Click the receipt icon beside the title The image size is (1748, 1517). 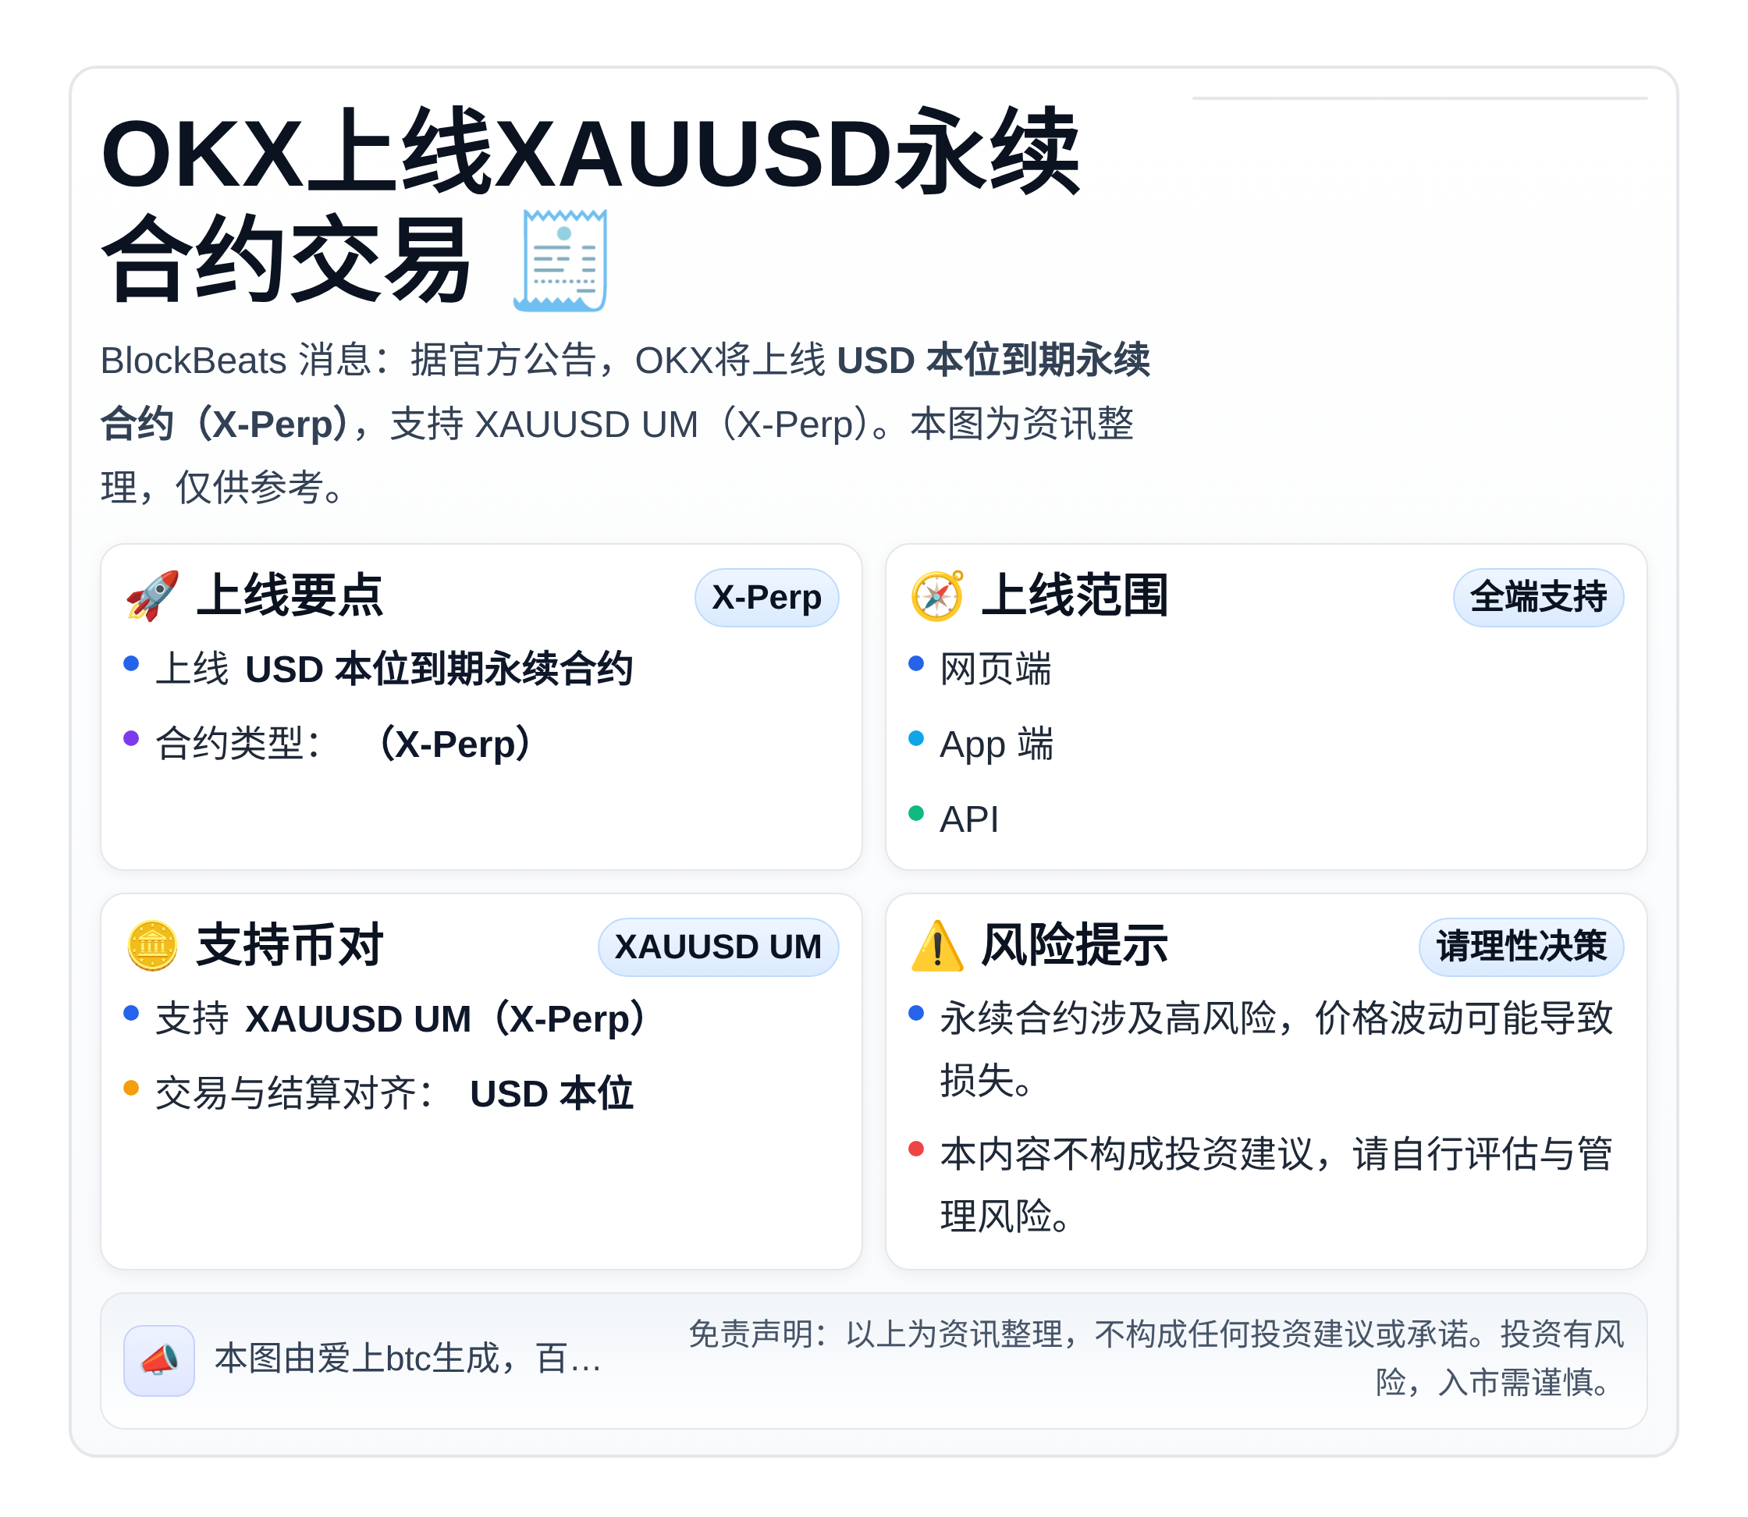coord(561,260)
